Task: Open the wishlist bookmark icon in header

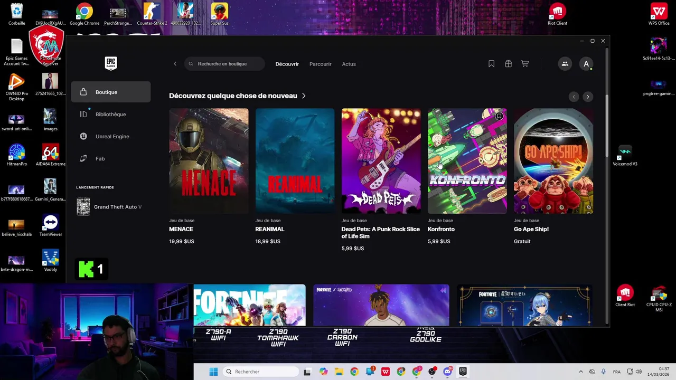Action: [x=491, y=64]
